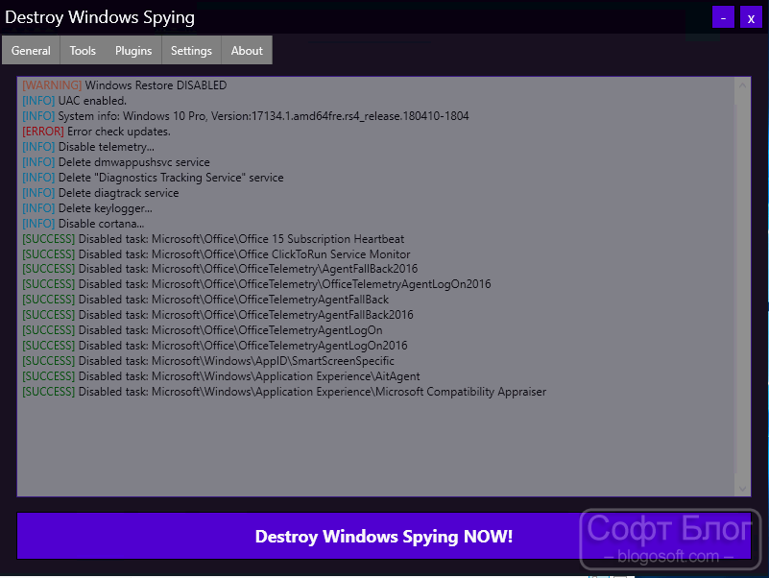Switch to the Tools tab

(83, 50)
